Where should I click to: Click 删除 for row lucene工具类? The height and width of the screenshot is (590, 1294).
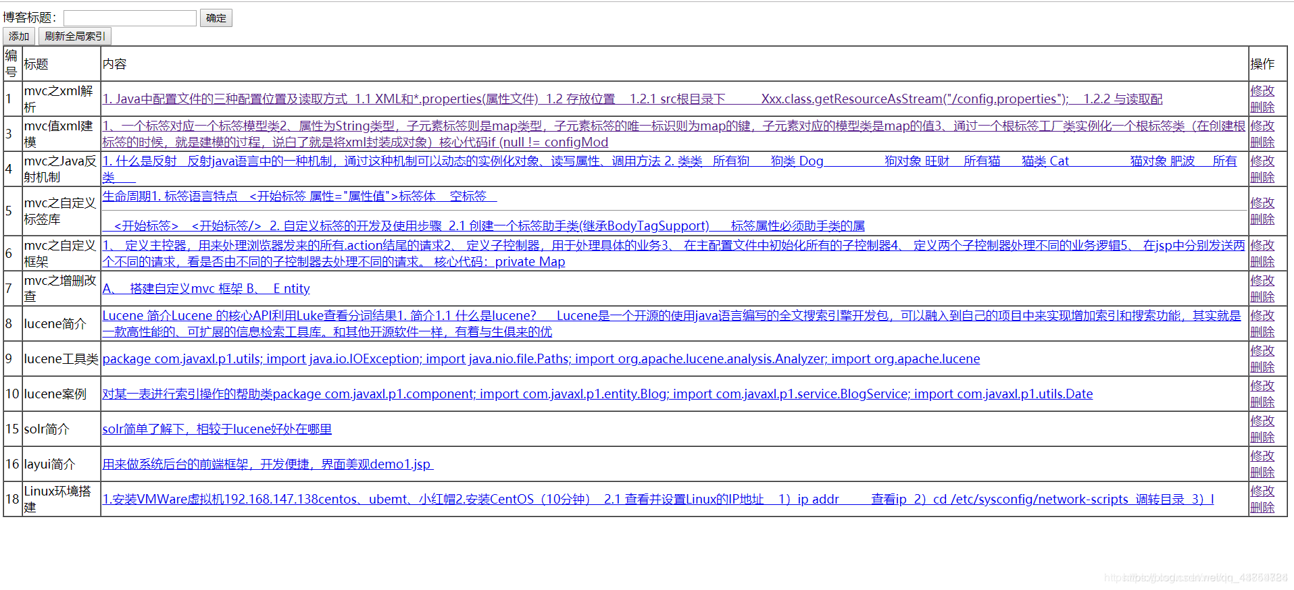coord(1262,367)
